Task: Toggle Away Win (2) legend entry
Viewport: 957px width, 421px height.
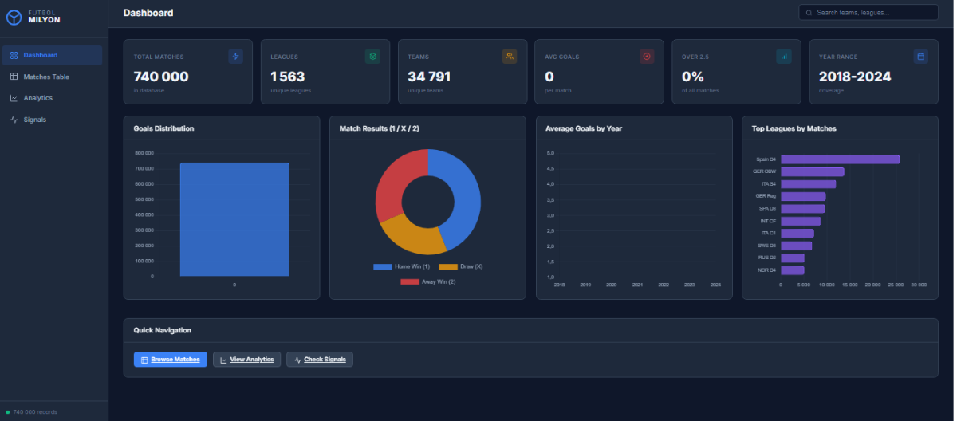Action: pyautogui.click(x=428, y=282)
